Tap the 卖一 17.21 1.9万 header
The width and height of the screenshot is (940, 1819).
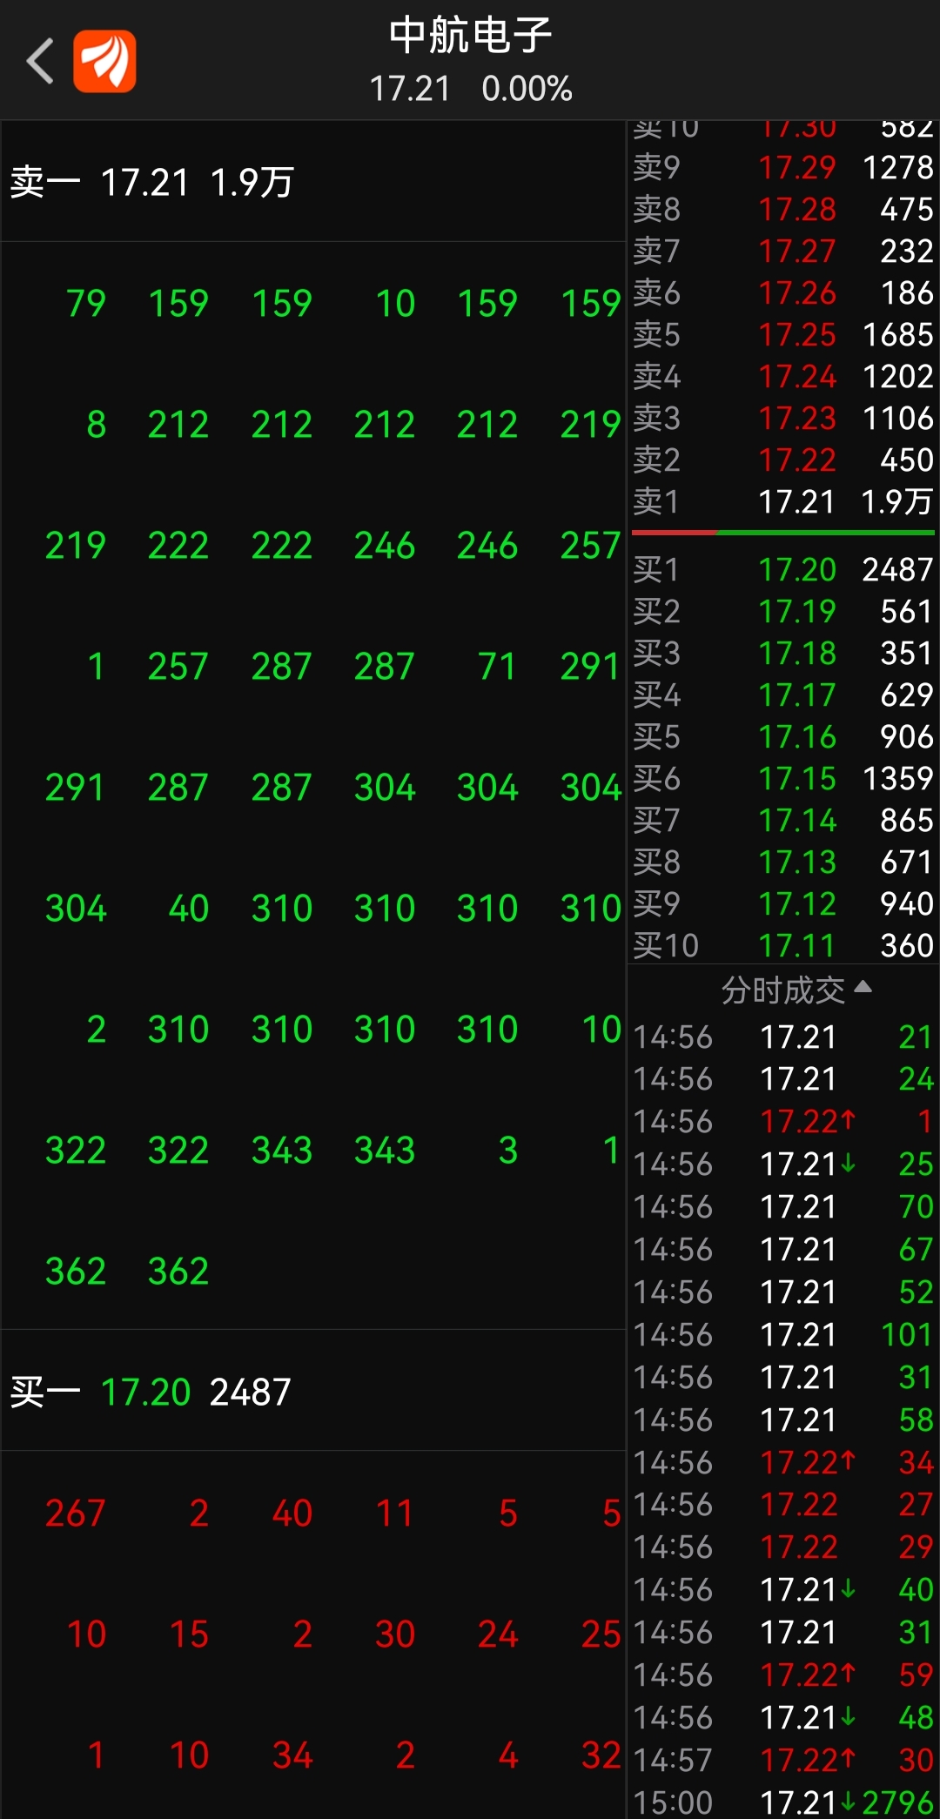click(313, 182)
